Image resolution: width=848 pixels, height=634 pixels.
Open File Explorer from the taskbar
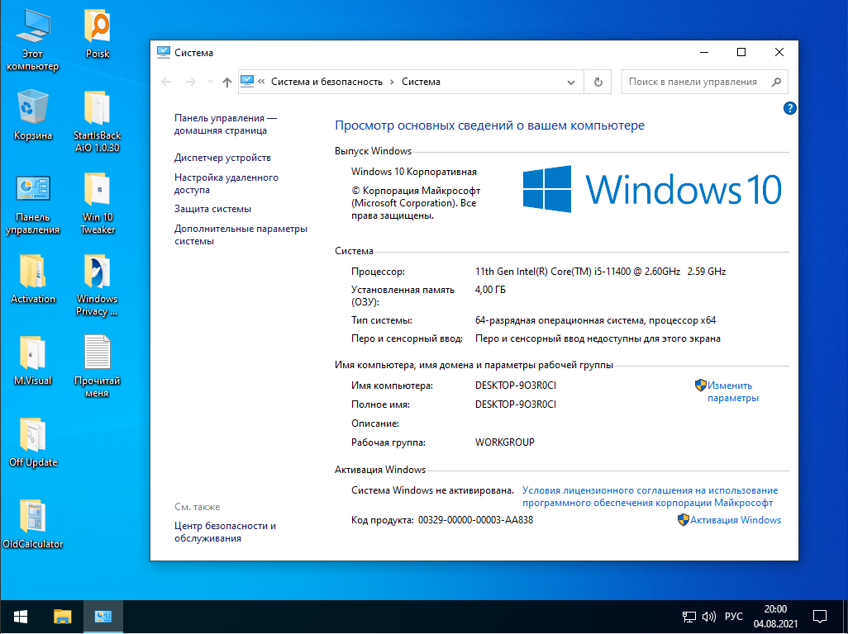(63, 616)
